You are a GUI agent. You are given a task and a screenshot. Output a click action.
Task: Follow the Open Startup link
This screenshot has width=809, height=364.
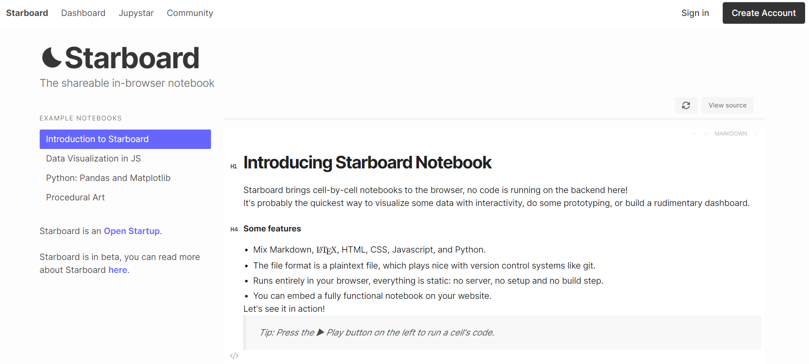point(132,231)
